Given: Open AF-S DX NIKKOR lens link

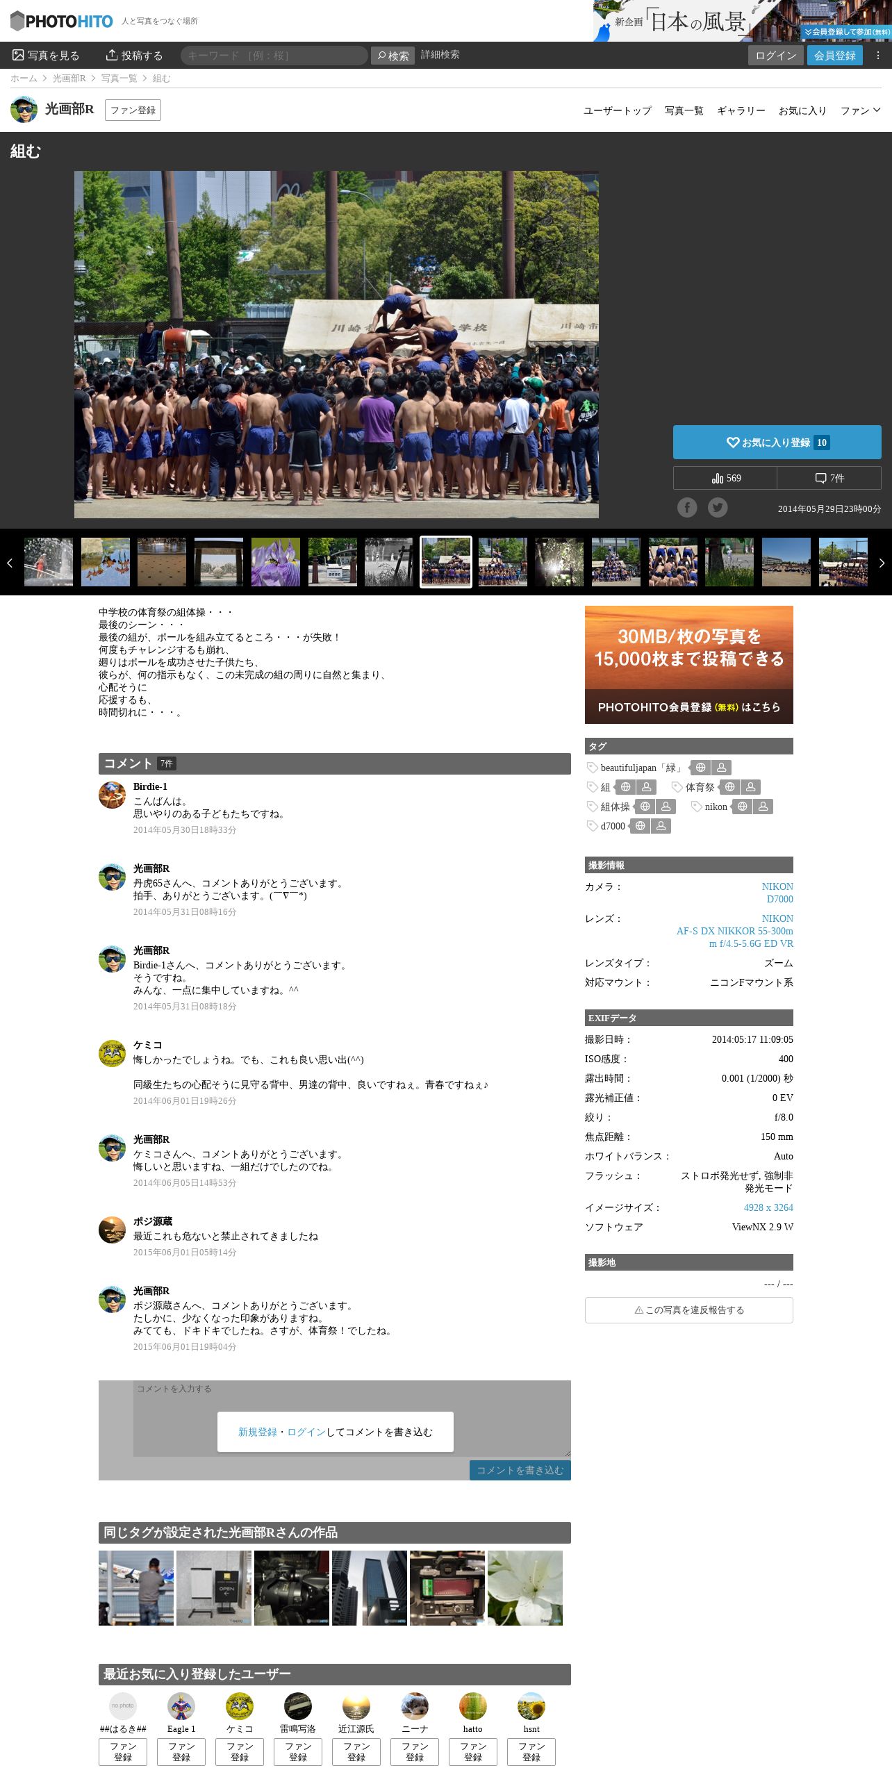Looking at the screenshot, I should click(x=735, y=937).
